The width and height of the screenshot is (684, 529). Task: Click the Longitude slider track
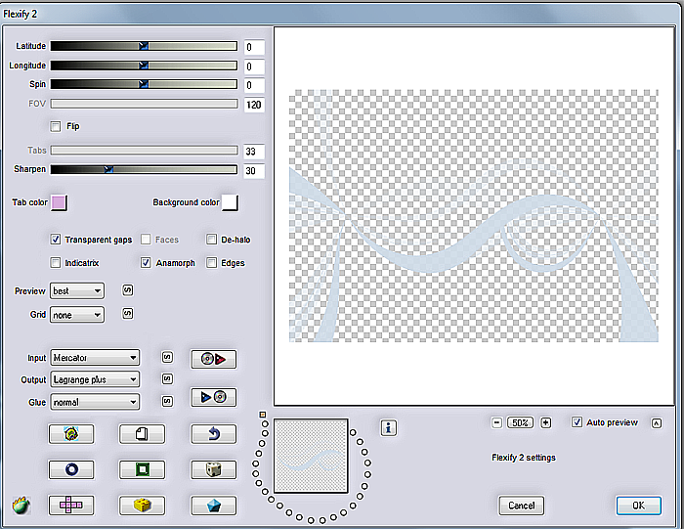coord(144,66)
